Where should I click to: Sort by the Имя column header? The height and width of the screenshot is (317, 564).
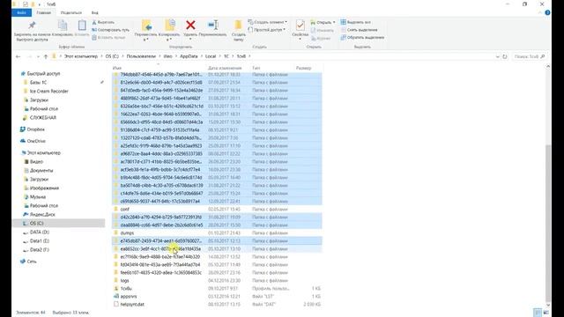pos(117,68)
